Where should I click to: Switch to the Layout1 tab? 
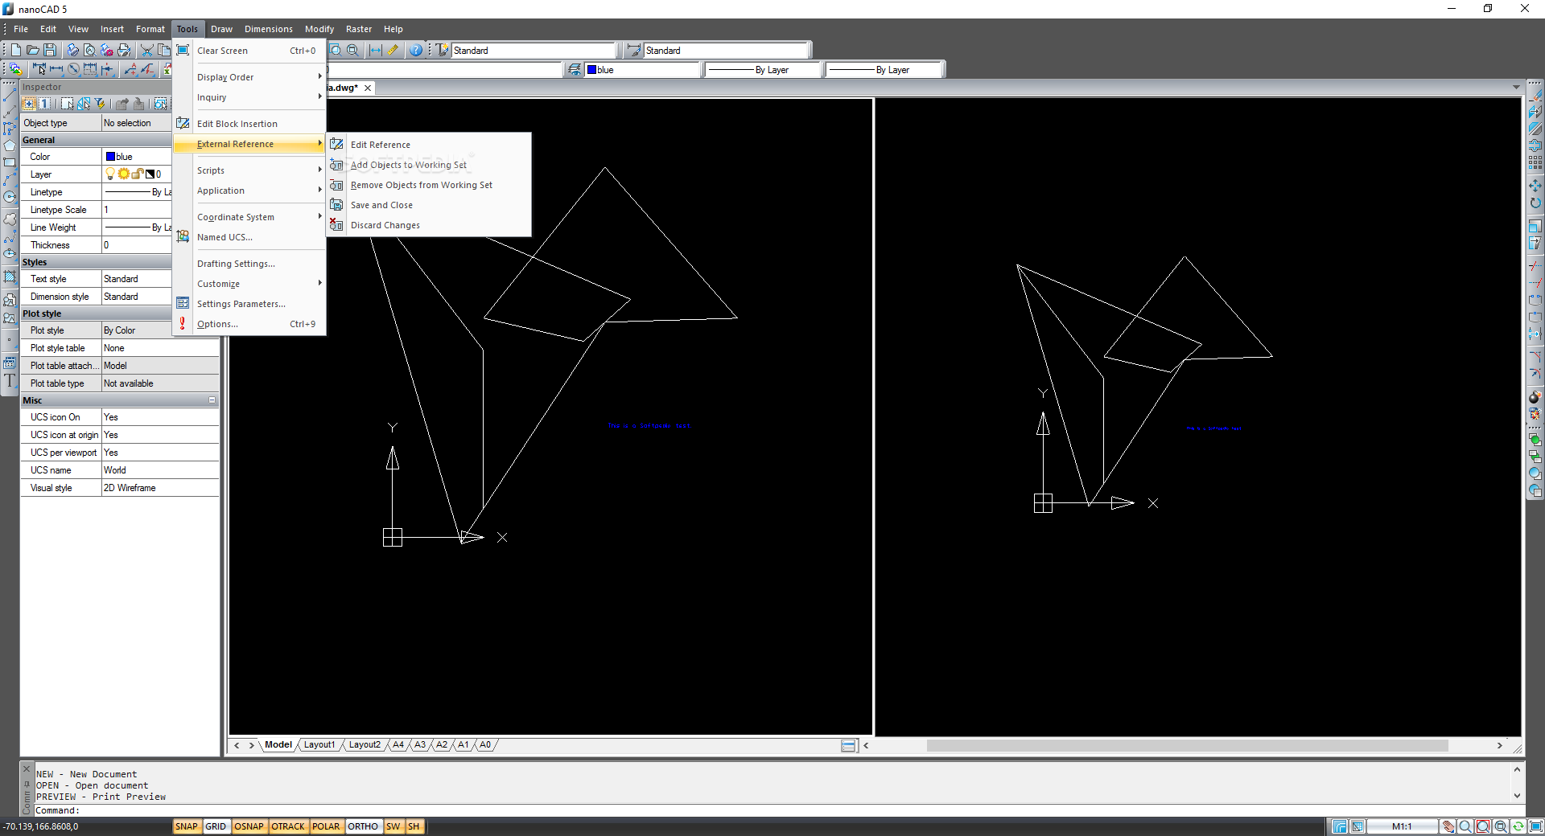click(319, 745)
